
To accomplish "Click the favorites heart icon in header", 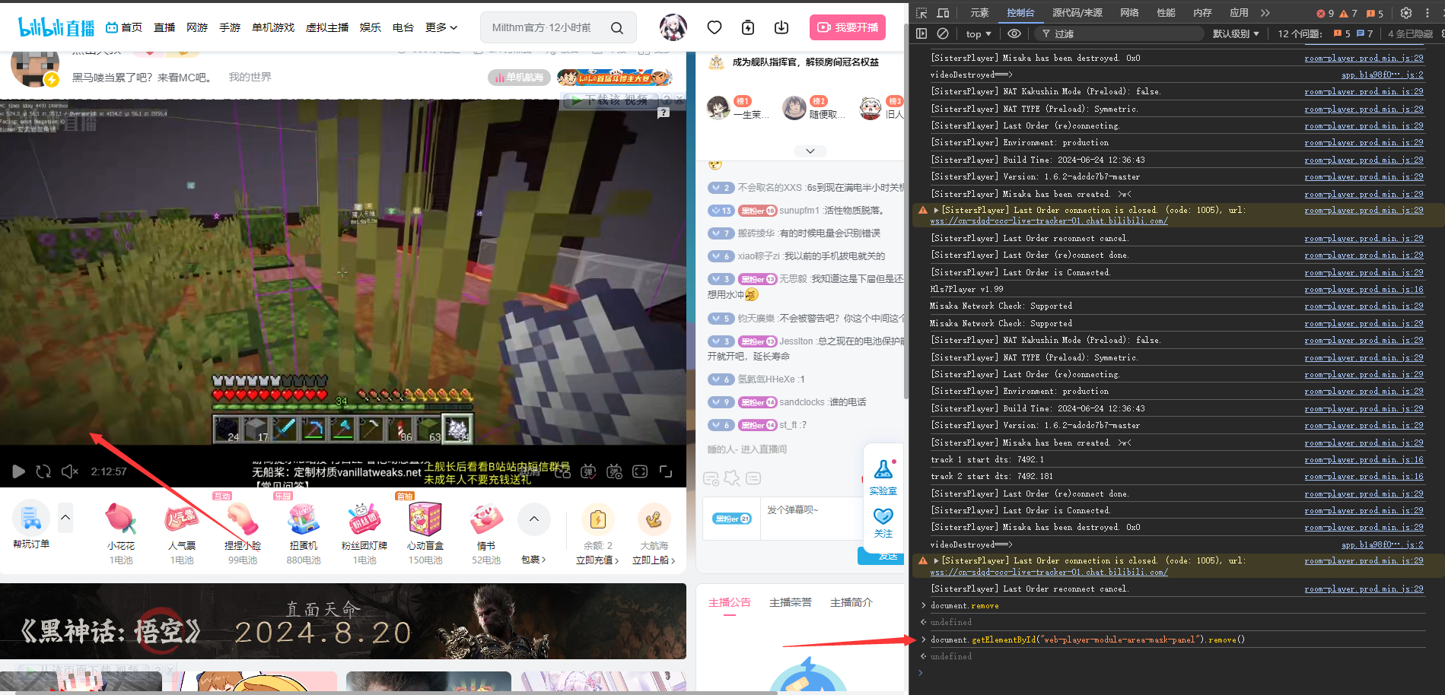I will pyautogui.click(x=714, y=27).
